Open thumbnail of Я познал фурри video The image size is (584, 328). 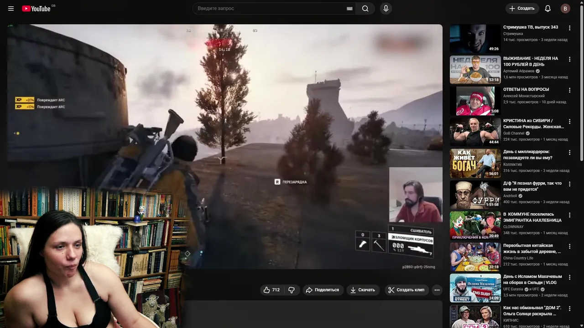475,195
